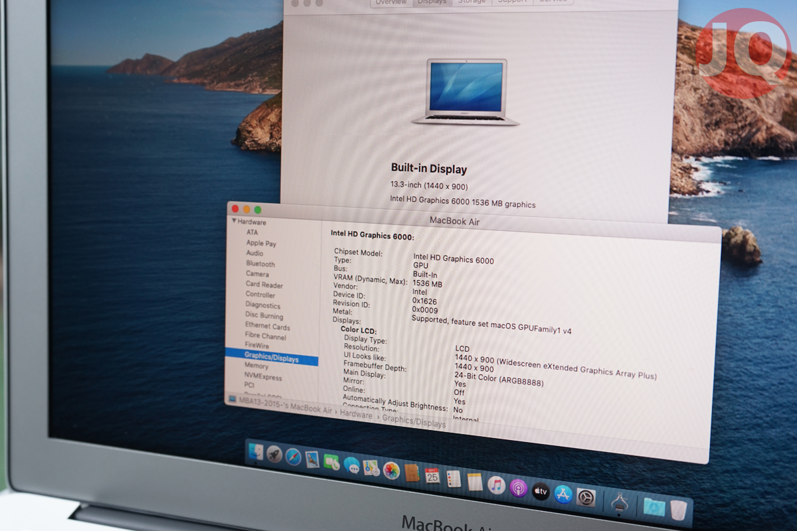Open Podcasts purple icon in dock

(518, 488)
